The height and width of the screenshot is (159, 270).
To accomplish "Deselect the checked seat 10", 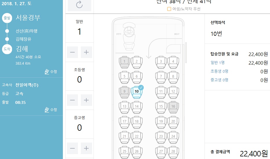I will coord(137,92).
